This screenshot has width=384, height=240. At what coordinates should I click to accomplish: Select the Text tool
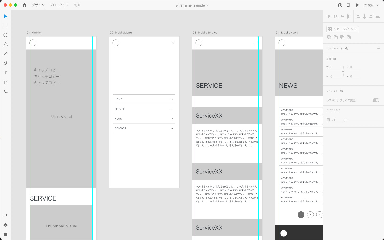(5, 73)
